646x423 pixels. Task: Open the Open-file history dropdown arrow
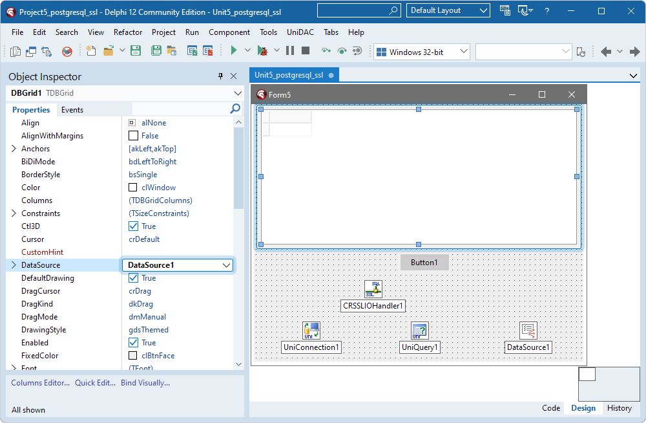tap(122, 50)
